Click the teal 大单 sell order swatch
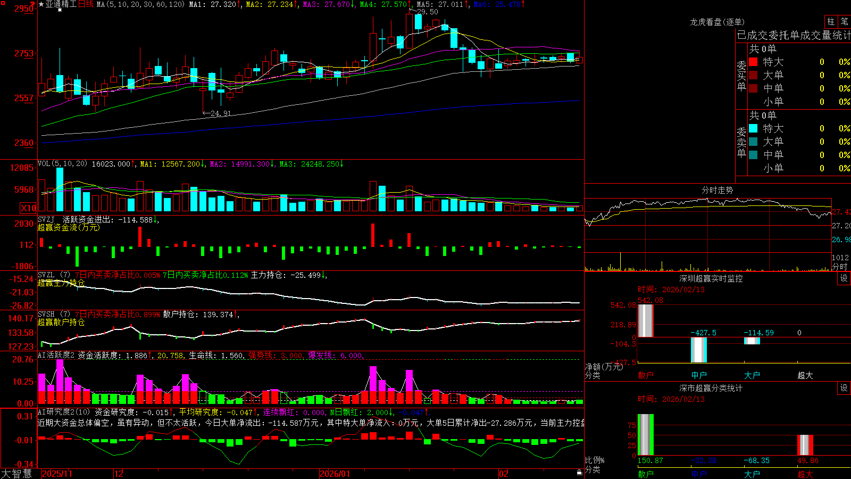 [x=753, y=142]
